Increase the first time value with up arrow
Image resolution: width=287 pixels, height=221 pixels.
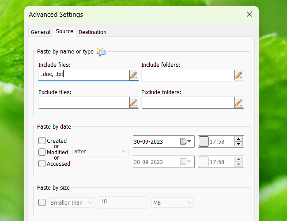(239, 139)
